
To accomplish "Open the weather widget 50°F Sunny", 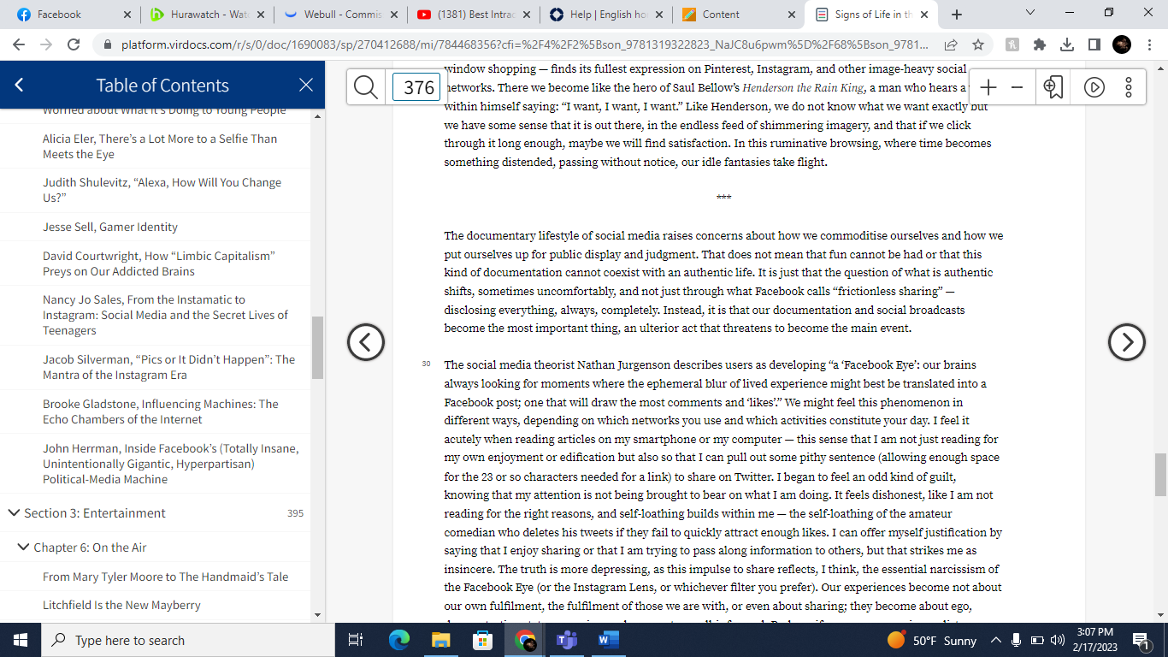I will [932, 640].
